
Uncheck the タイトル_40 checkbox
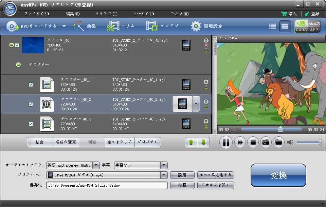pyautogui.click(x=17, y=45)
